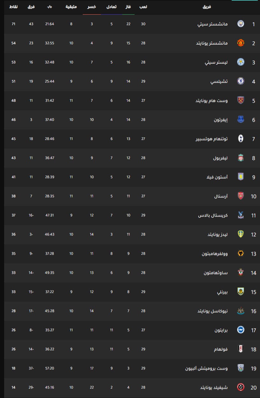This screenshot has width=260, height=398.
Task: Select the تعادل draws column header
Action: [111, 7]
